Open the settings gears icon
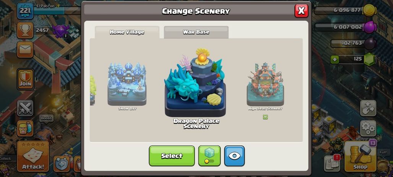This screenshot has height=177, width=393. point(368,128)
